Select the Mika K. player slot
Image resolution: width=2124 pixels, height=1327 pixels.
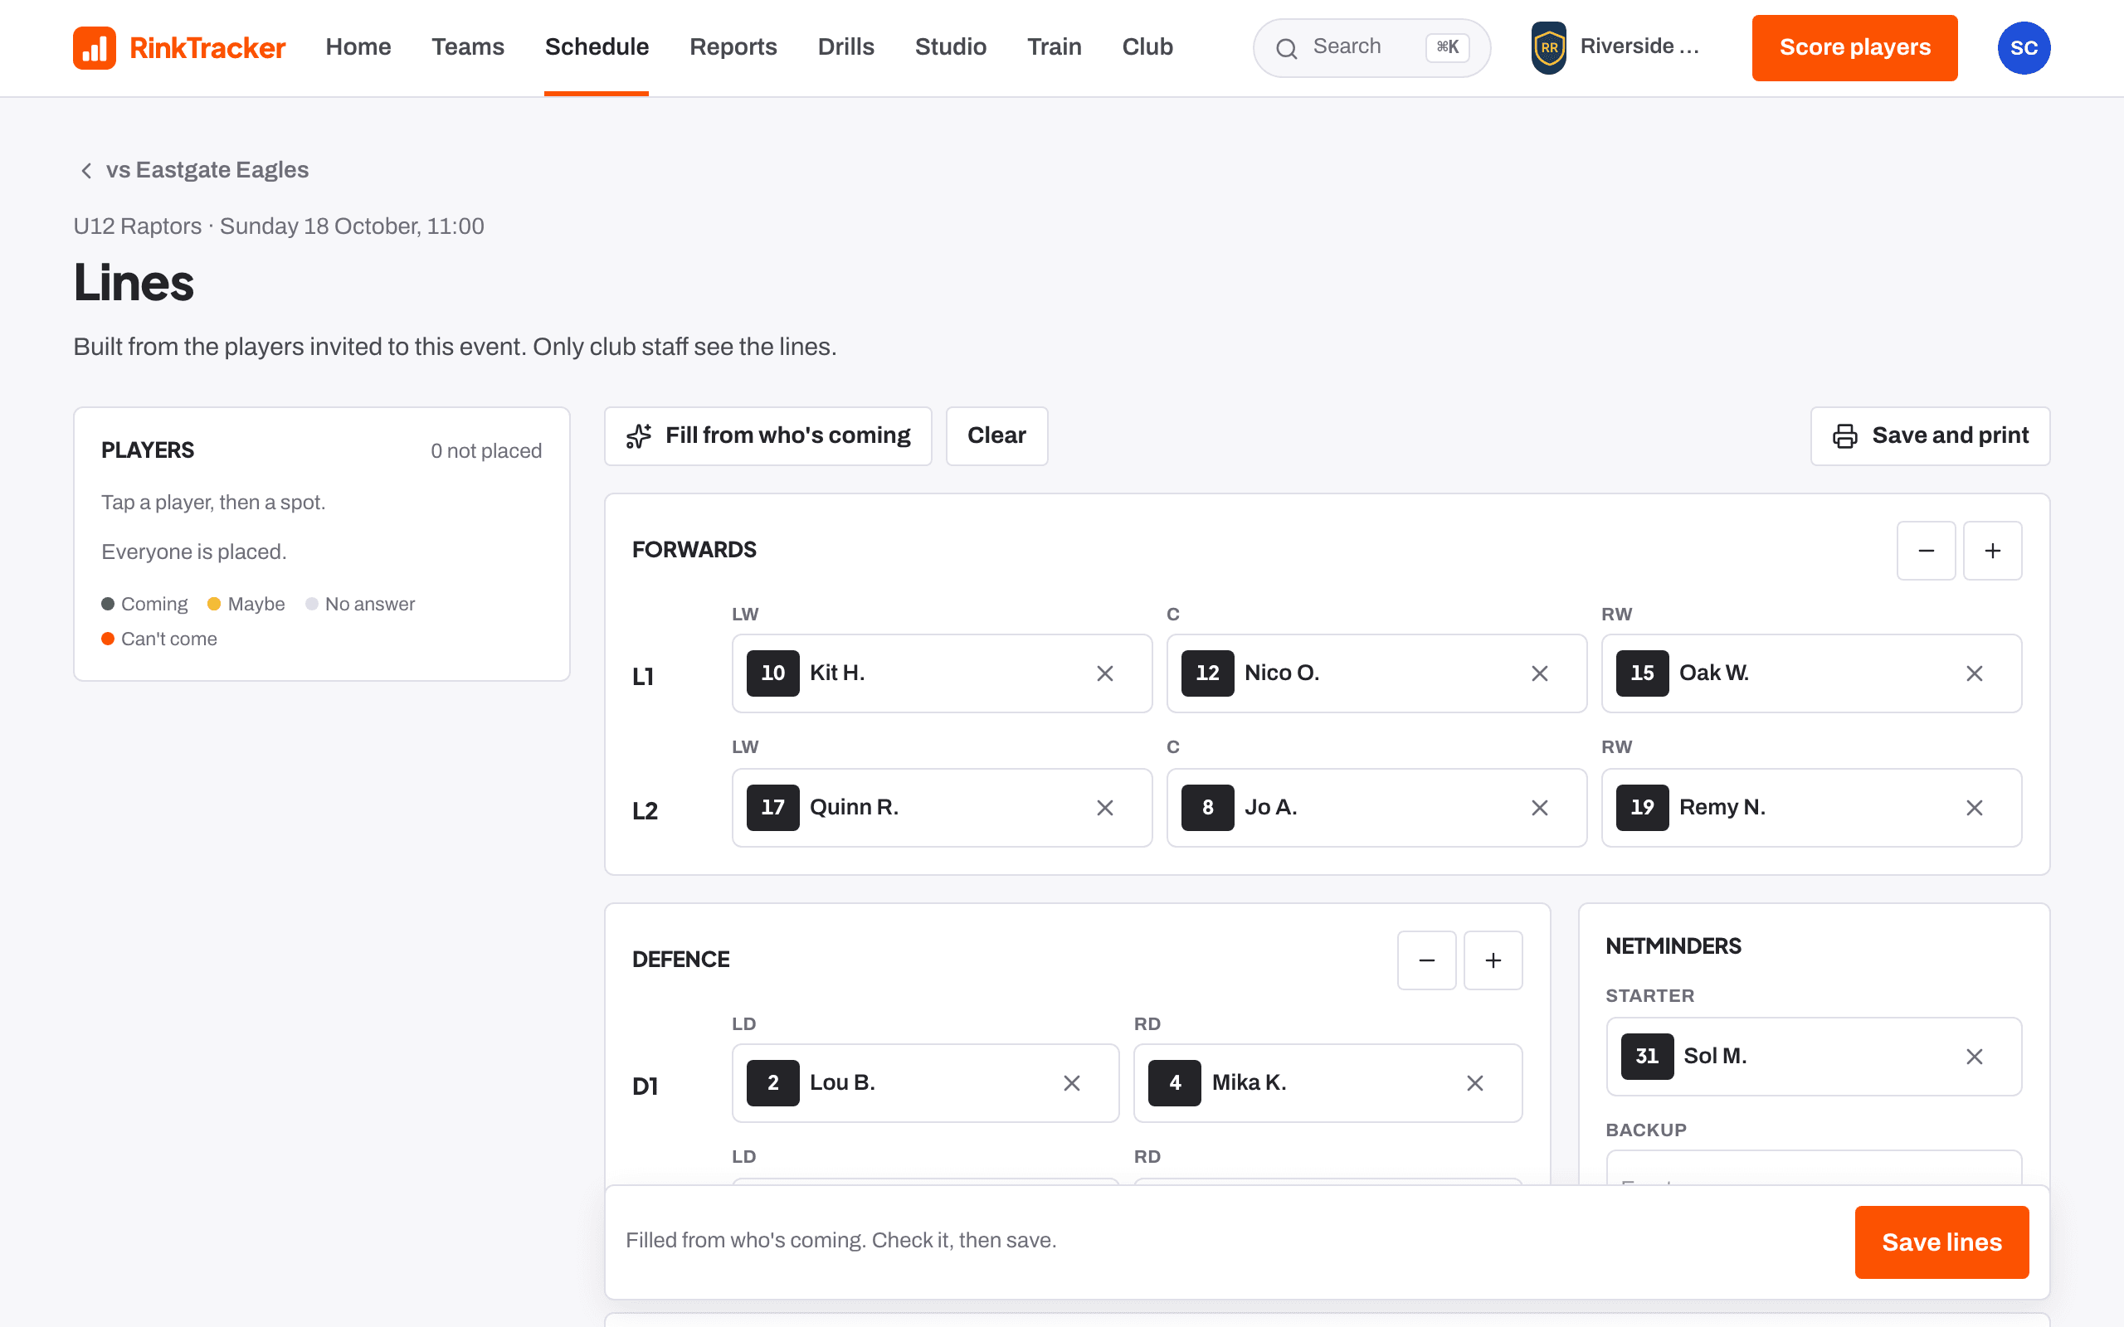click(x=1328, y=1083)
